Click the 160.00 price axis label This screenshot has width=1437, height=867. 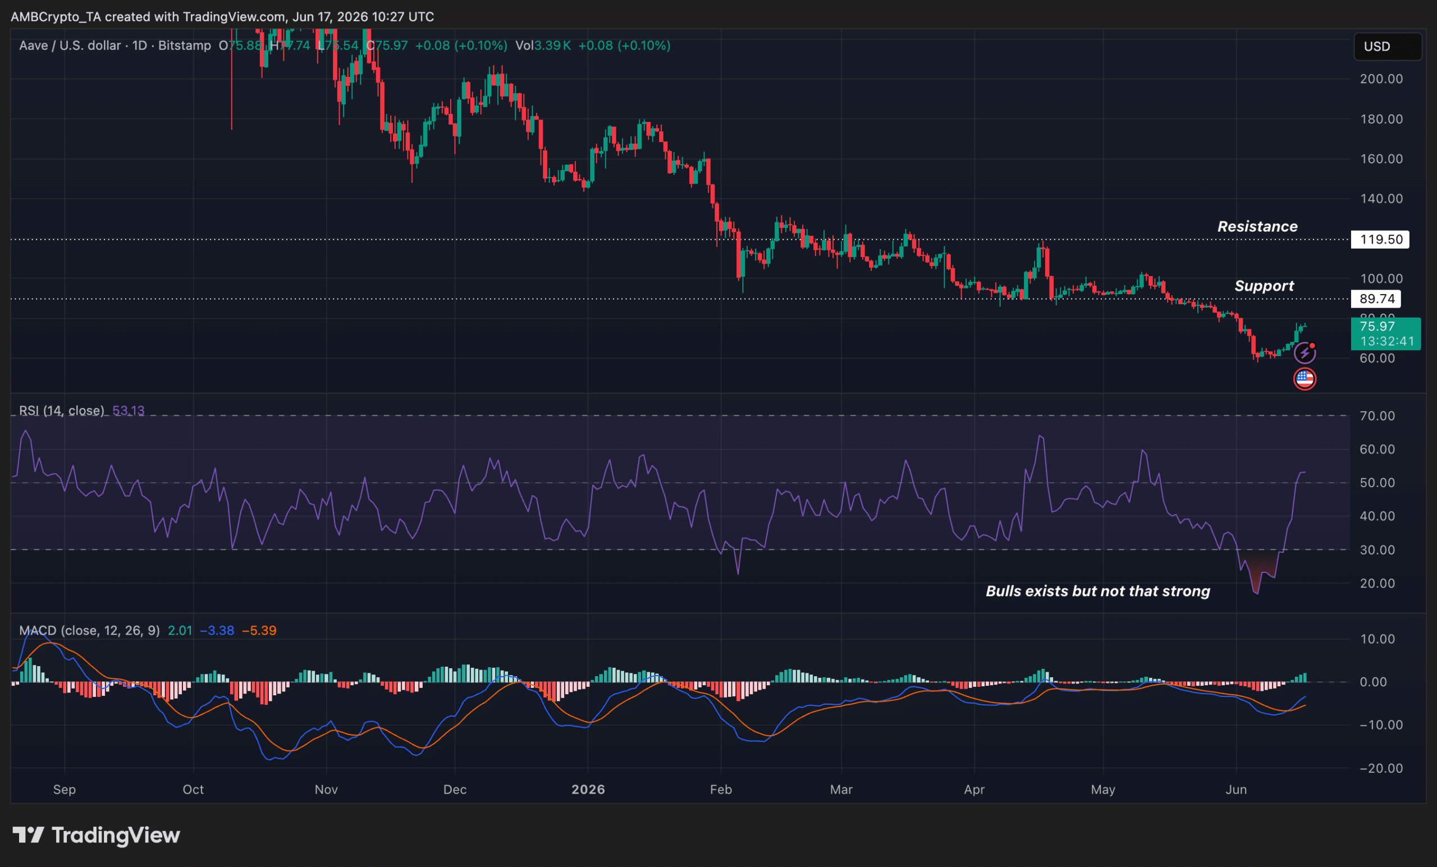tap(1381, 159)
